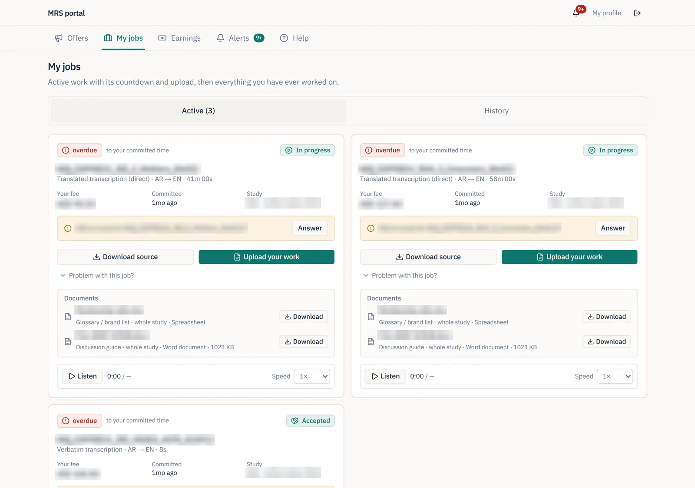Click the discussion guide file icon, 58m 00s job
This screenshot has height=488, width=695.
point(371,342)
